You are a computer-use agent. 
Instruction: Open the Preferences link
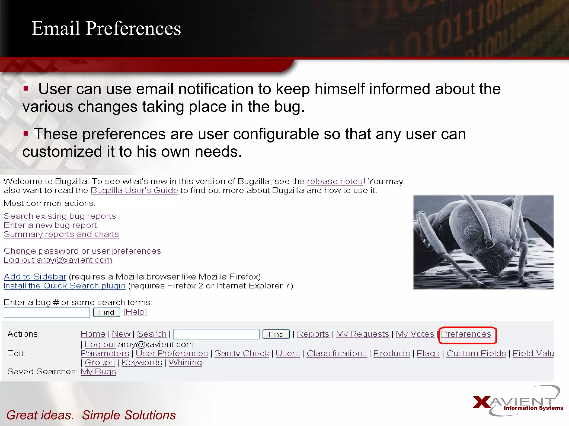466,334
